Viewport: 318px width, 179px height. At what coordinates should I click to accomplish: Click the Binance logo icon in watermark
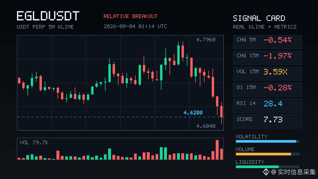pyautogui.click(x=266, y=172)
